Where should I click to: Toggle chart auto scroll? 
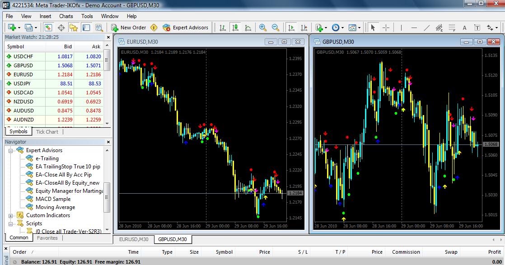point(291,28)
